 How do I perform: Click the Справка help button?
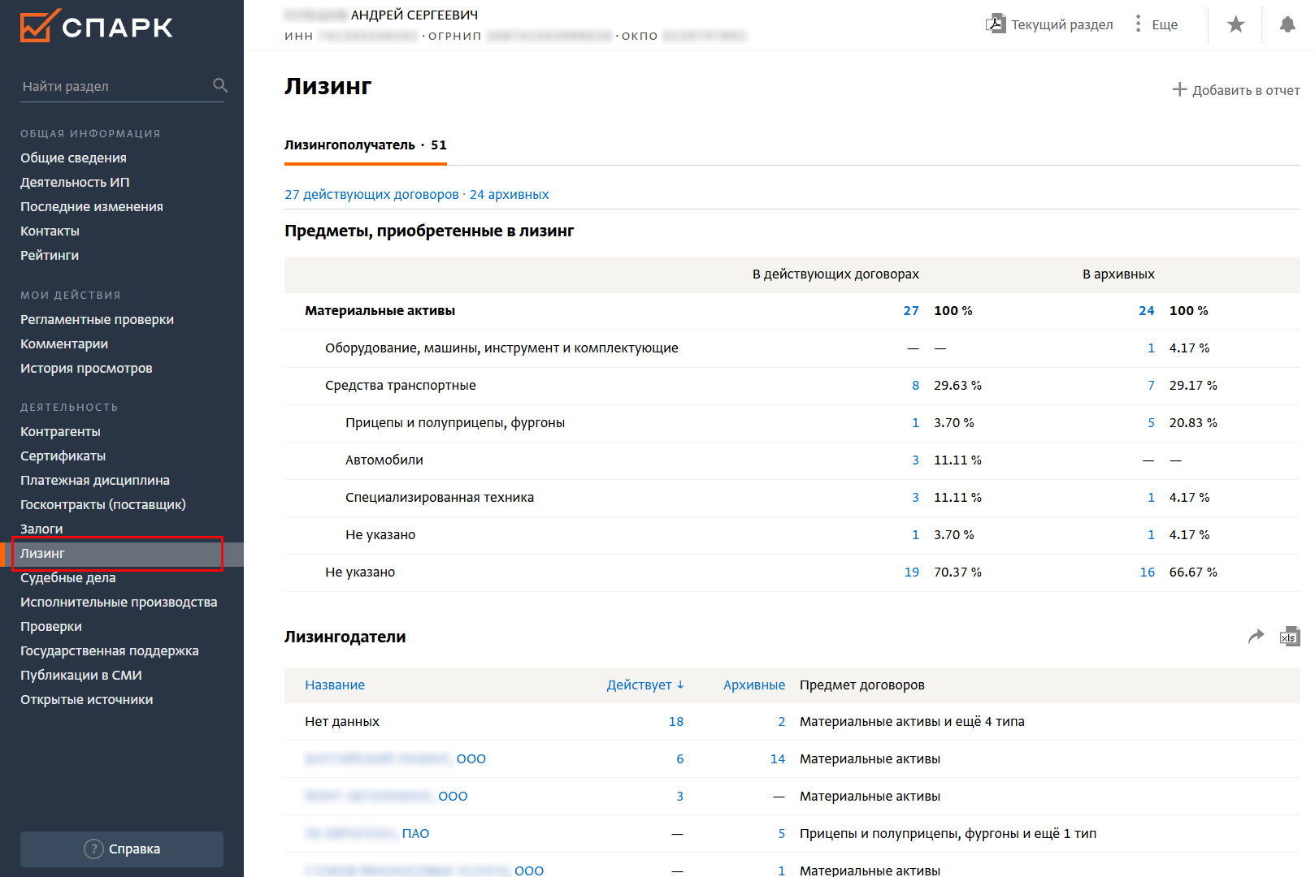(122, 849)
